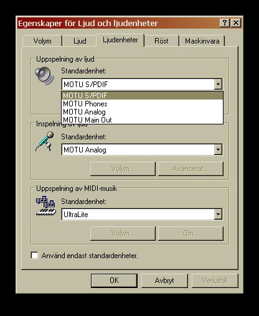
Task: Click the MIDI keyboard icon
Action: pos(46,206)
